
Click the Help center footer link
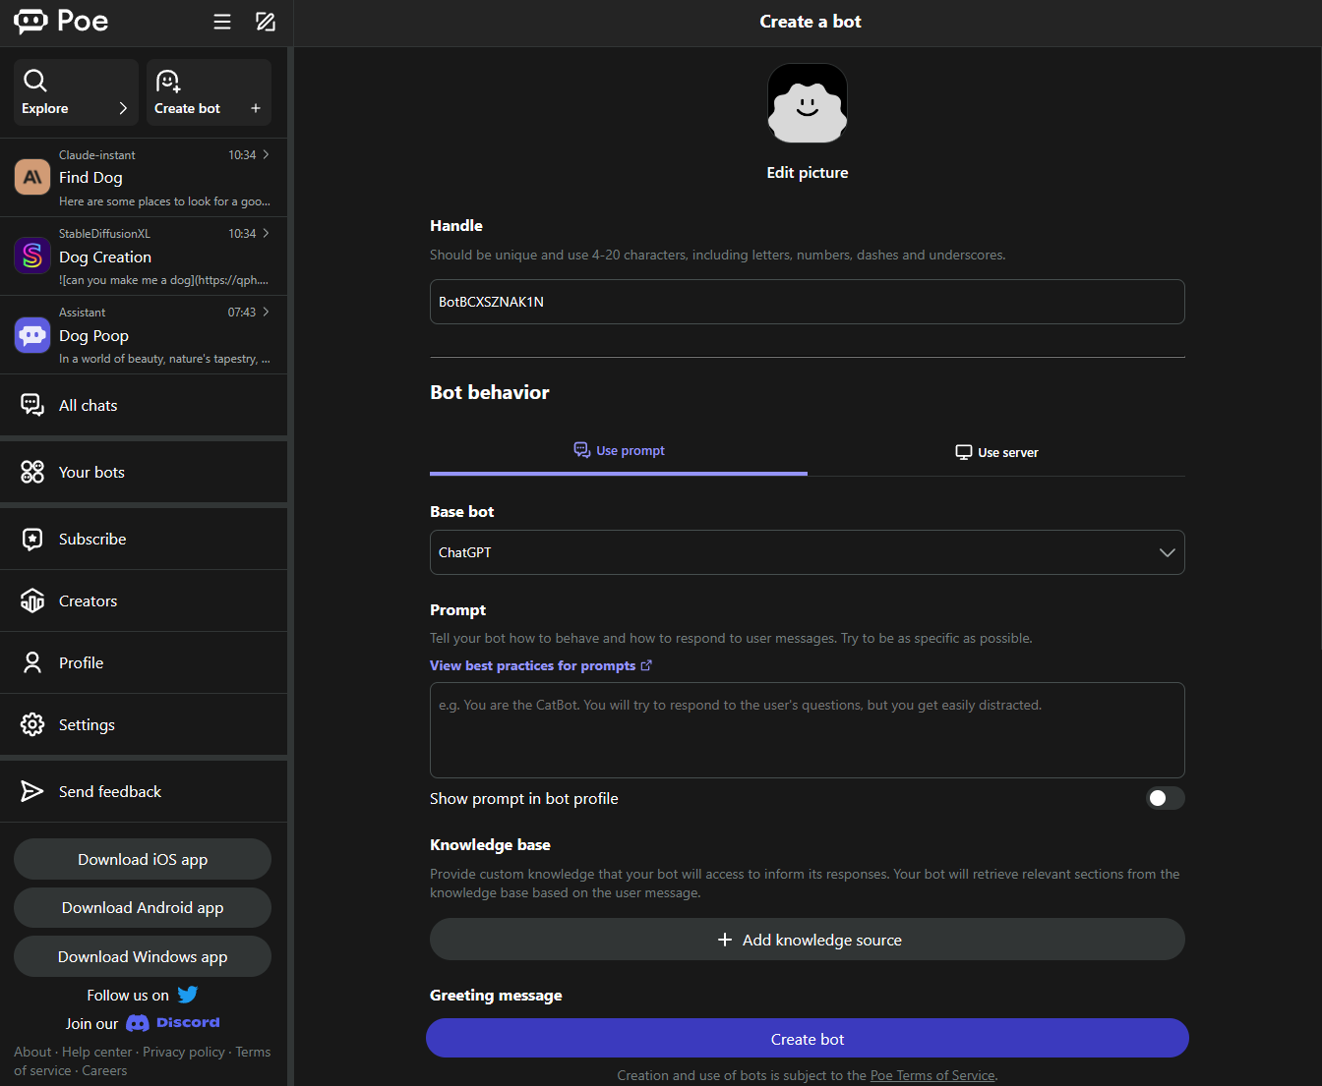96,1052
